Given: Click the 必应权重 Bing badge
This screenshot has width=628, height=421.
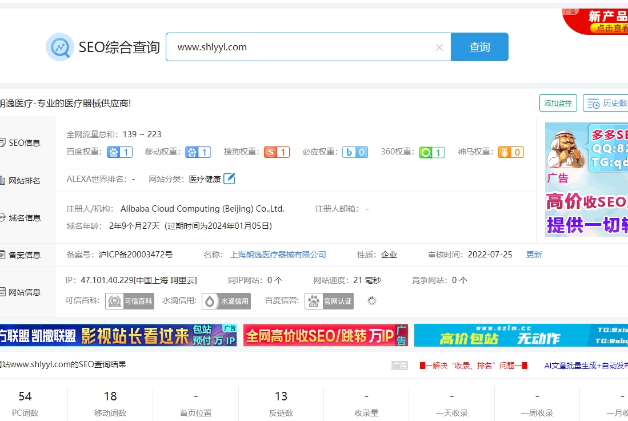Looking at the screenshot, I should [x=355, y=152].
